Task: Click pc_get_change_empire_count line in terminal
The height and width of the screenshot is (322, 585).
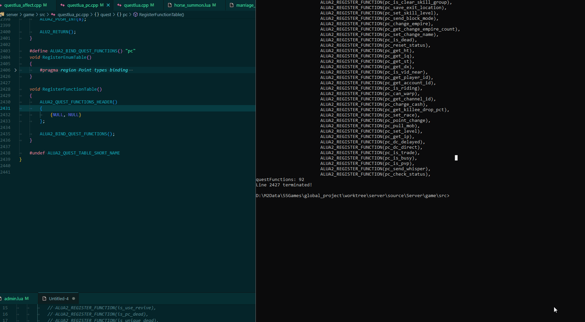Action: point(390,29)
